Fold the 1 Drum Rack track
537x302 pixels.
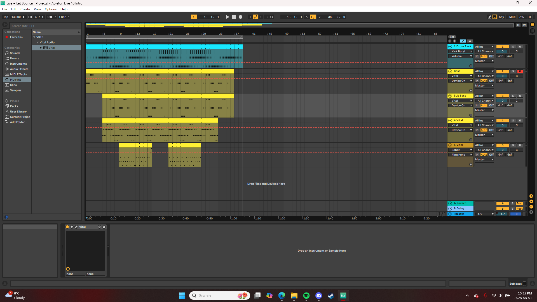coord(450,47)
